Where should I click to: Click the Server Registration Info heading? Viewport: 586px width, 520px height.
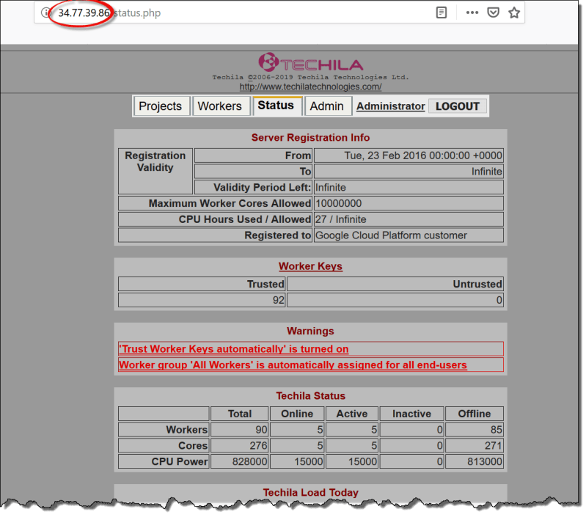pyautogui.click(x=310, y=138)
